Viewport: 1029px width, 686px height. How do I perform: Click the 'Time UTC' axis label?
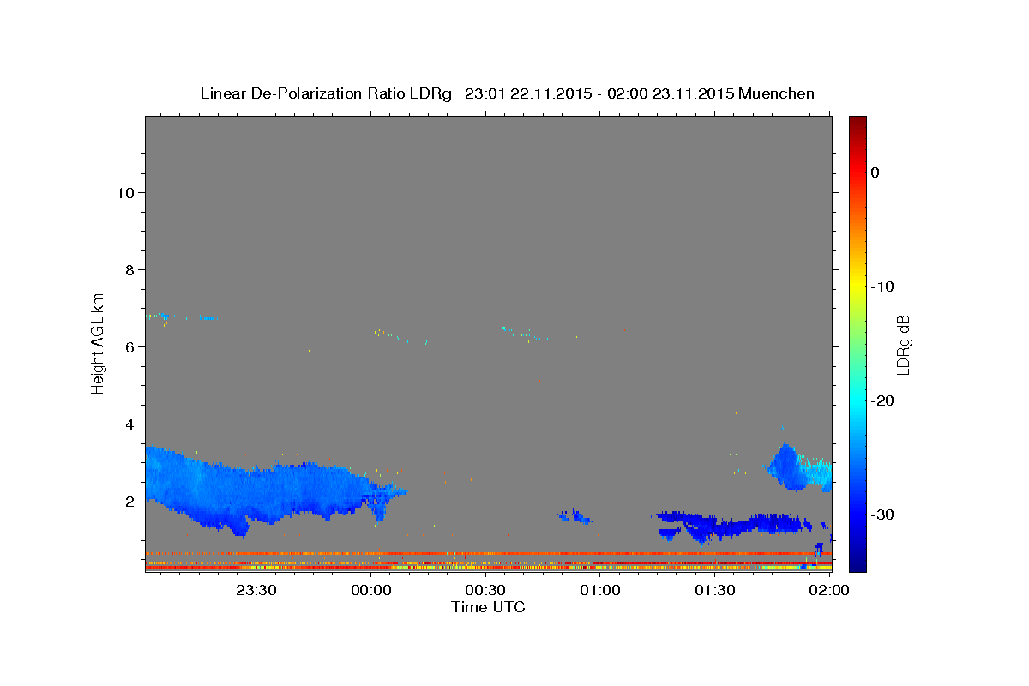pyautogui.click(x=488, y=607)
